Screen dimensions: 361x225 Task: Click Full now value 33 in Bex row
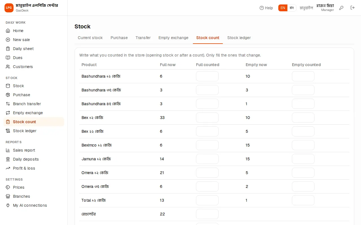pos(162,118)
